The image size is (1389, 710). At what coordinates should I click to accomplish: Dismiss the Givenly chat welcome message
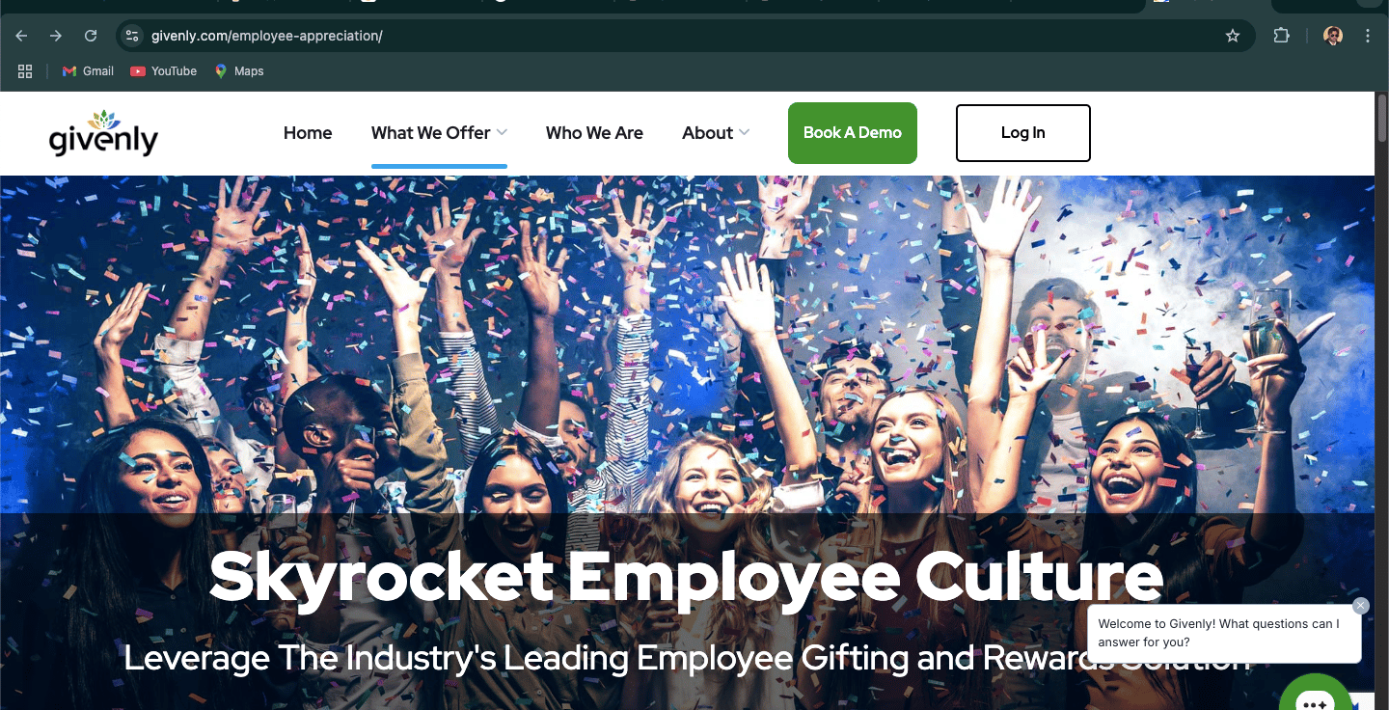pos(1361,606)
